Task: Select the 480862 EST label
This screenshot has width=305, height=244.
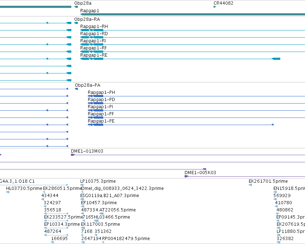Action: (285, 210)
